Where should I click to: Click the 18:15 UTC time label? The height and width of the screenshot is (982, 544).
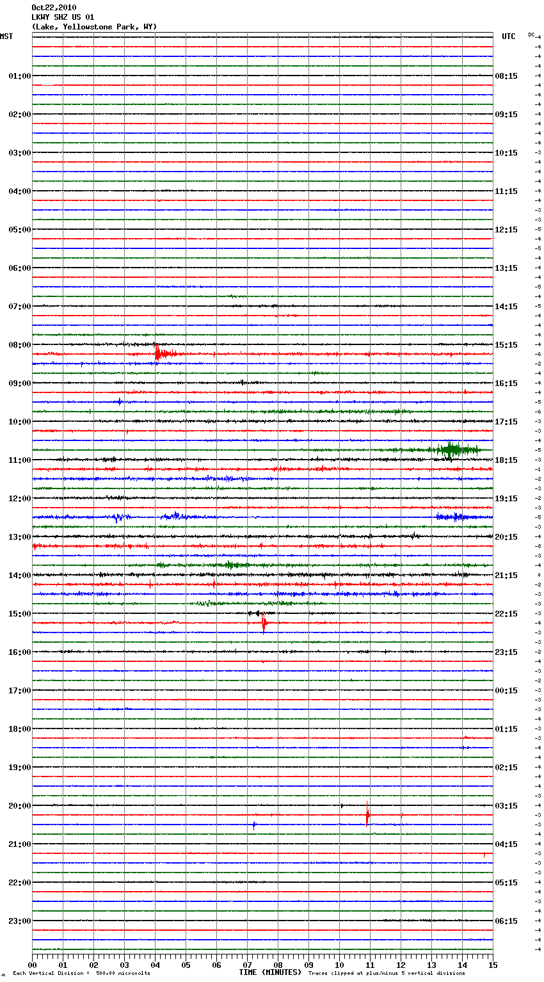tap(506, 460)
